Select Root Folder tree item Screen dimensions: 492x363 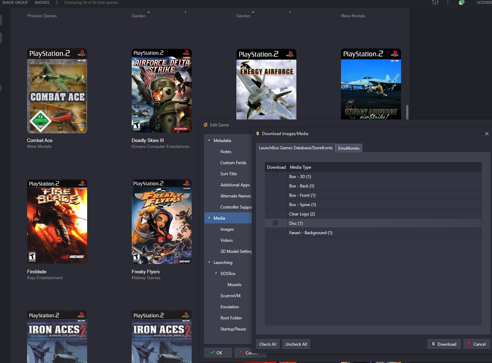pyautogui.click(x=231, y=318)
